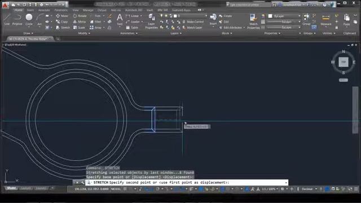The width and height of the screenshot is (361, 203).
Task: Click the Trim tool
Action: (97, 16)
